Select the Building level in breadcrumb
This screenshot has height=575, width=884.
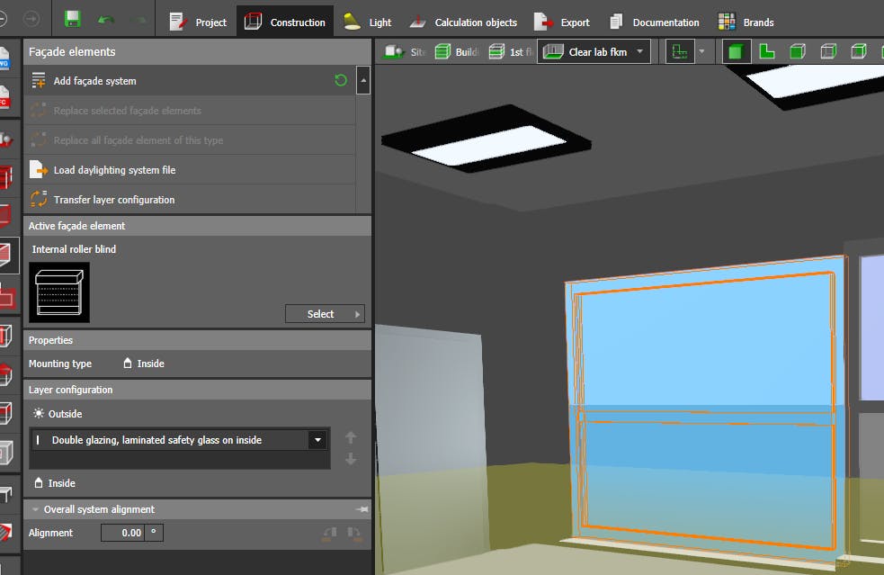pyautogui.click(x=457, y=52)
